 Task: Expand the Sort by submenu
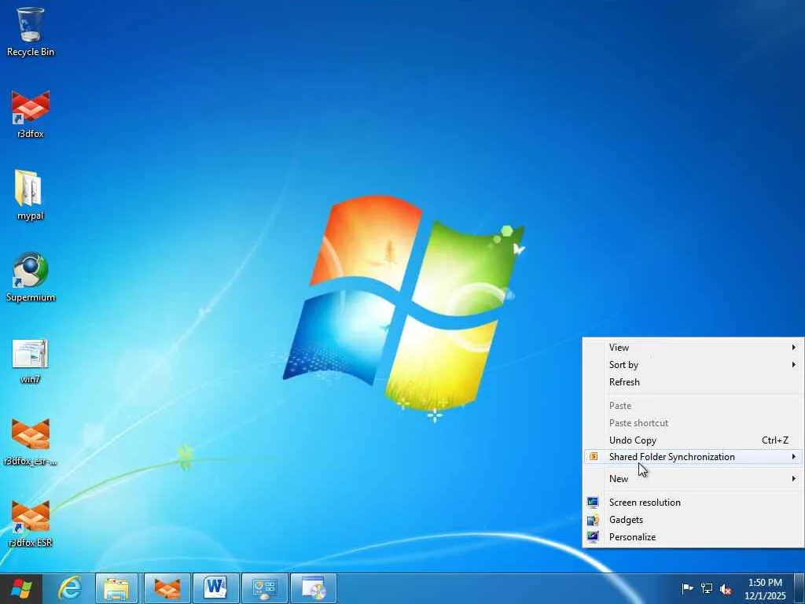pyautogui.click(x=693, y=365)
